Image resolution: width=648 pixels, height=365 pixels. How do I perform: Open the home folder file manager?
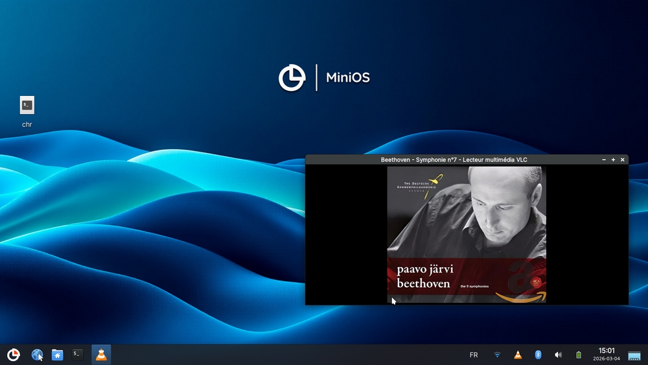pyautogui.click(x=57, y=355)
